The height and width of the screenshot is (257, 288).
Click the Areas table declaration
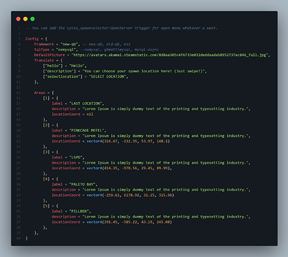pos(44,93)
